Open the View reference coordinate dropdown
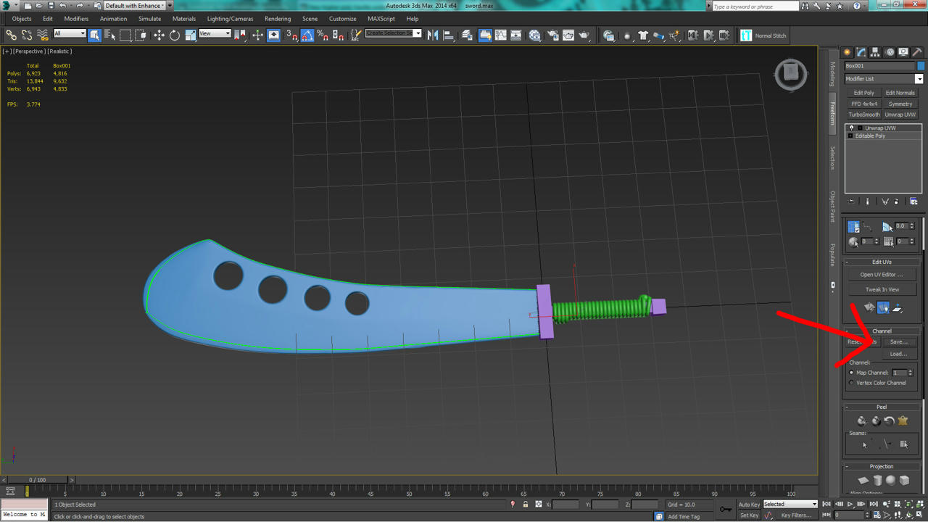The width and height of the screenshot is (928, 522). coord(215,33)
